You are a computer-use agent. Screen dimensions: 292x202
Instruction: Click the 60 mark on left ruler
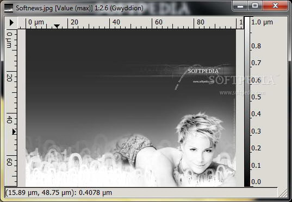[x=9, y=162]
